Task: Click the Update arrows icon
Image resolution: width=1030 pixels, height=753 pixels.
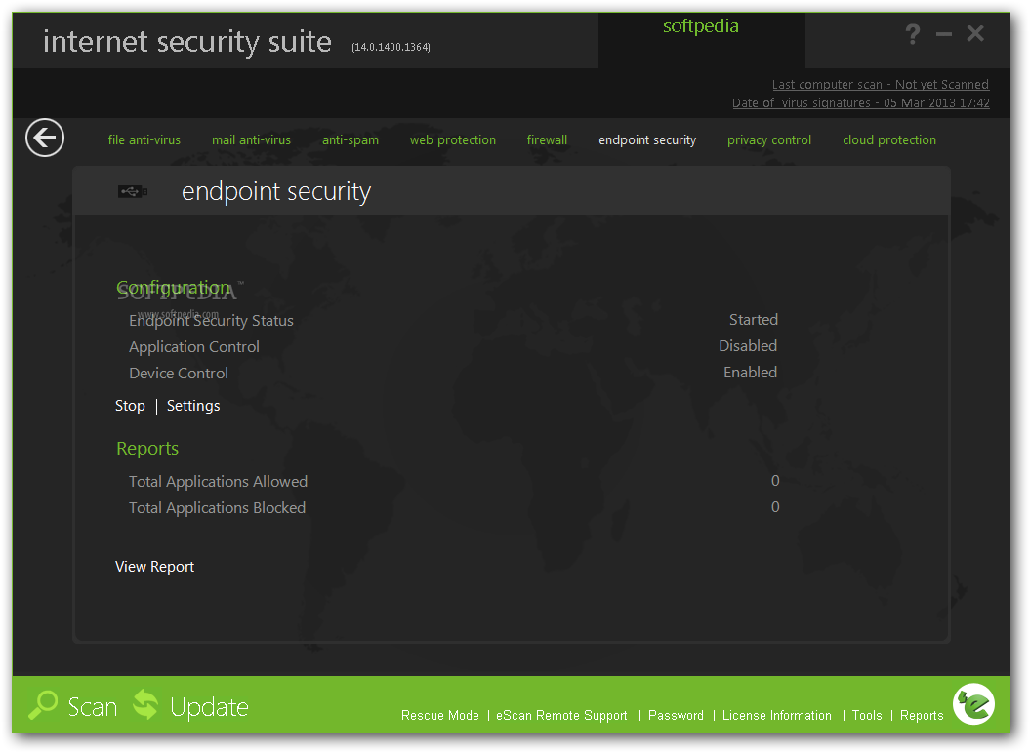Action: 145,705
